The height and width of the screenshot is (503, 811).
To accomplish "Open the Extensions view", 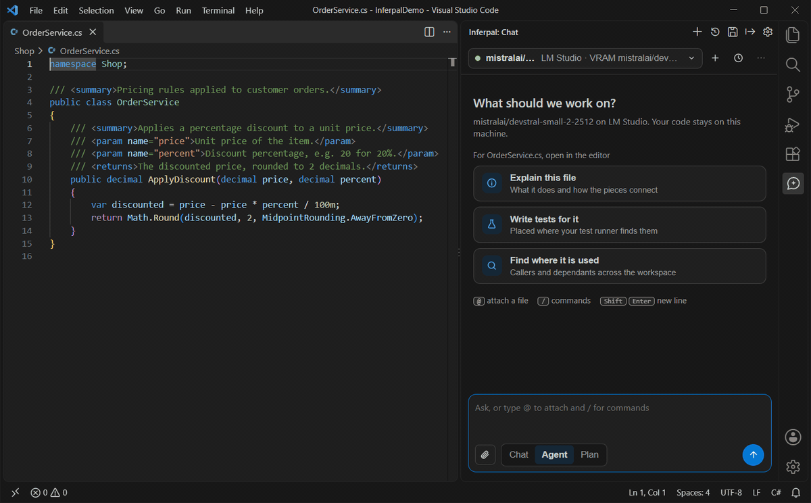I will coord(793,154).
